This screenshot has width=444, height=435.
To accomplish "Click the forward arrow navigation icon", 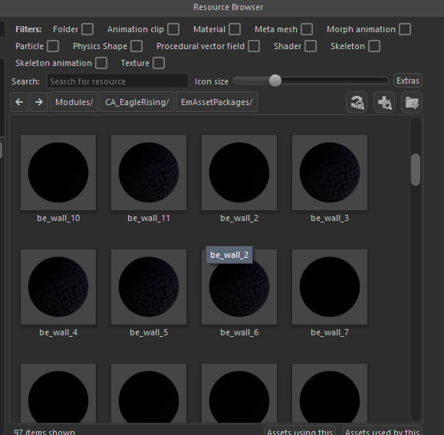I will point(39,102).
